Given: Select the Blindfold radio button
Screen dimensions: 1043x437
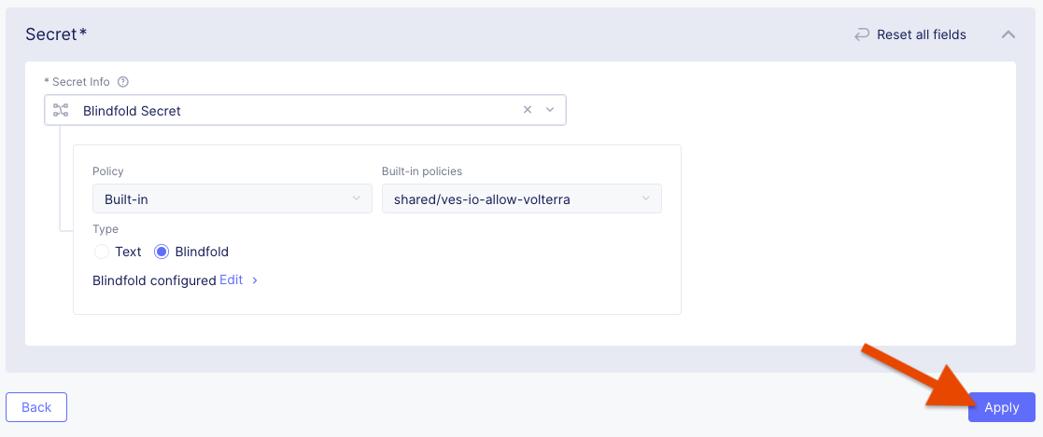Looking at the screenshot, I should (x=162, y=252).
